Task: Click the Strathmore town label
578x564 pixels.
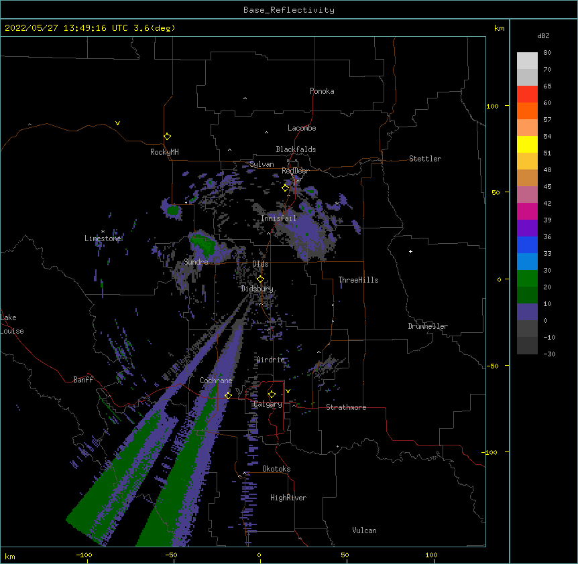Action: pos(346,407)
